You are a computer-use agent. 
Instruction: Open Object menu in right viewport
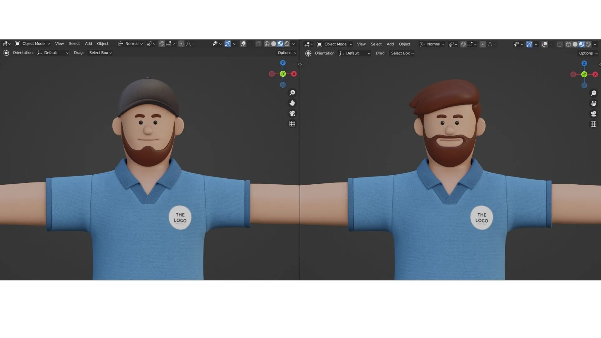pos(404,44)
